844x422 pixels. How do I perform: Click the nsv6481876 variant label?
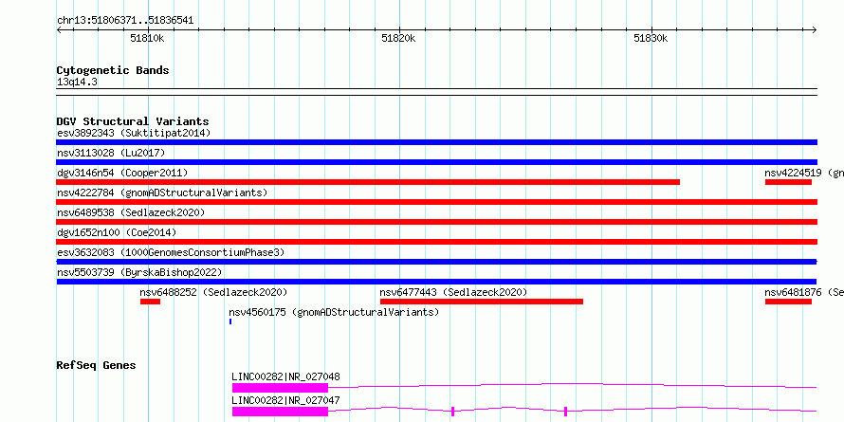pyautogui.click(x=804, y=292)
